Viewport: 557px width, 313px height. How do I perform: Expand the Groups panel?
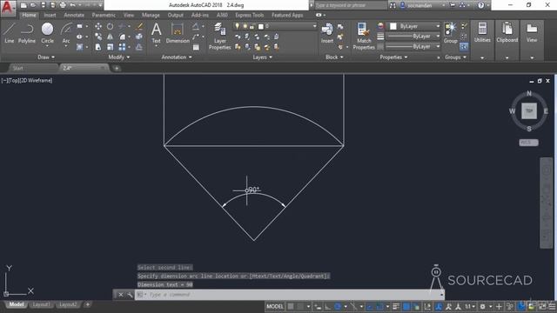455,57
